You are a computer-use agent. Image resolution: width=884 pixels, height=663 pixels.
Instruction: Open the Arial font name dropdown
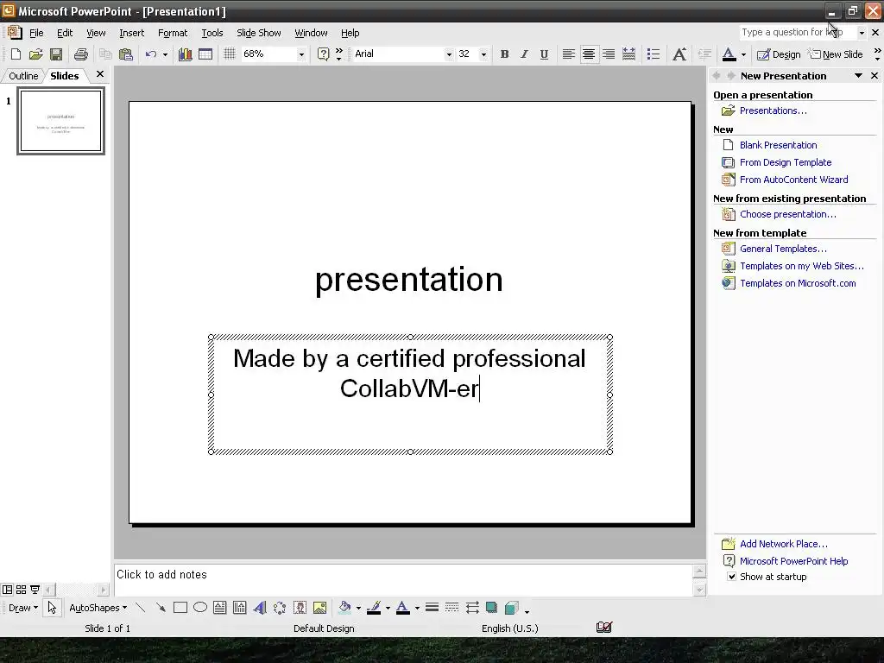(449, 54)
